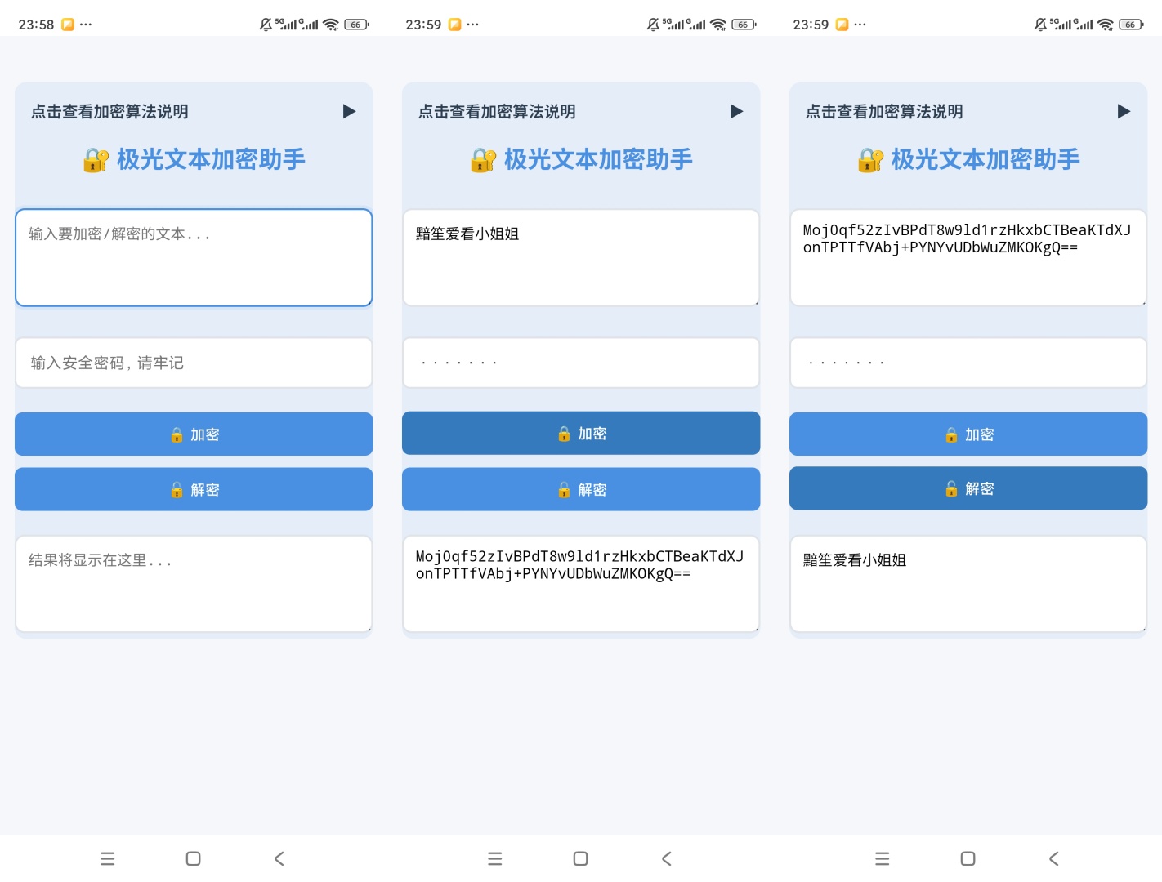
Task: Click the masked password field on the right screen
Action: [968, 363]
